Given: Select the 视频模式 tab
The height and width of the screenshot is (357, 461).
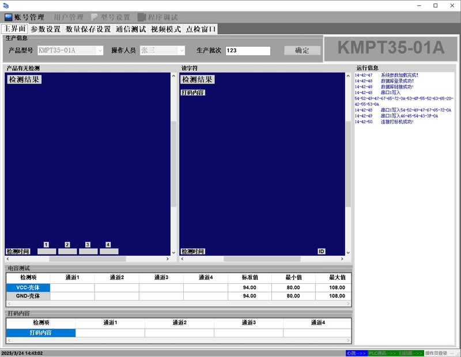Looking at the screenshot, I should tap(166, 29).
